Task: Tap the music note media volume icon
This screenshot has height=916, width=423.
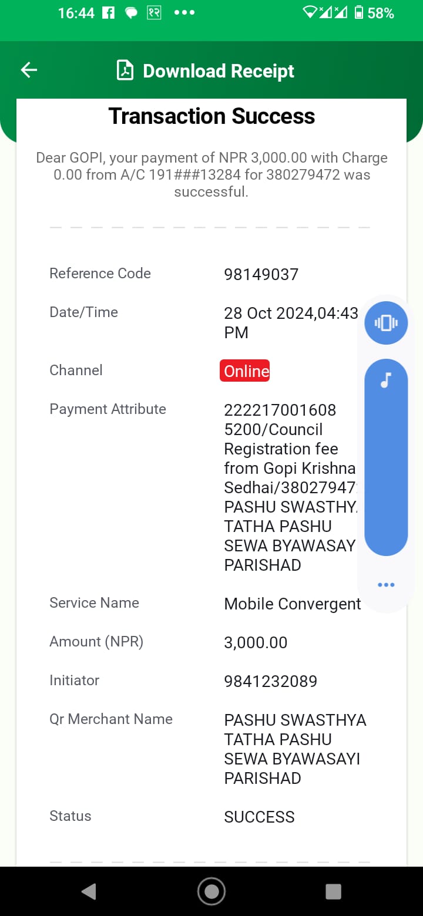Action: coord(386,380)
